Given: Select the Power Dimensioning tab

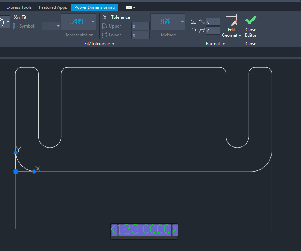Looking at the screenshot, I should click(95, 7).
